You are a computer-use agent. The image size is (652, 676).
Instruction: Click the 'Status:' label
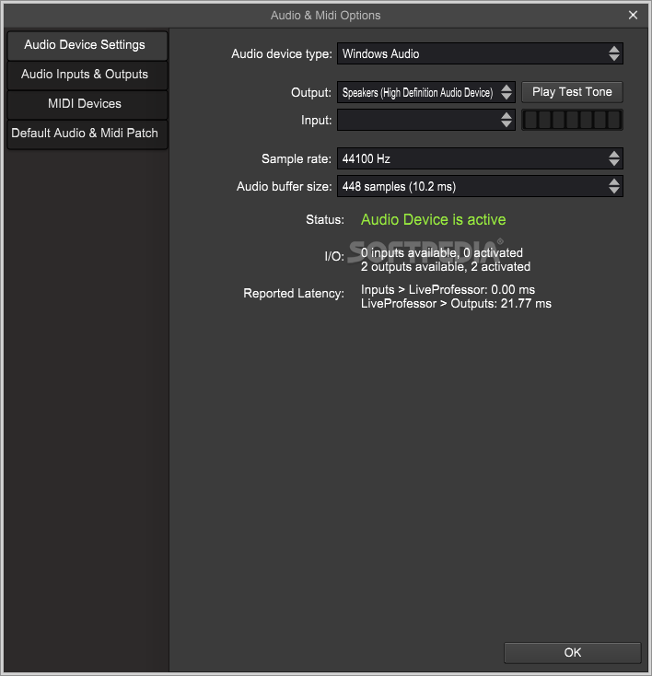click(325, 220)
